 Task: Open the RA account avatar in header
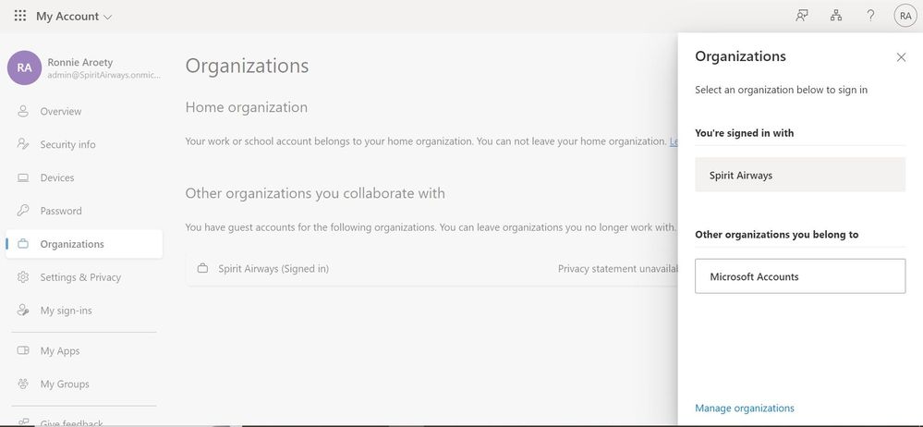pos(905,16)
